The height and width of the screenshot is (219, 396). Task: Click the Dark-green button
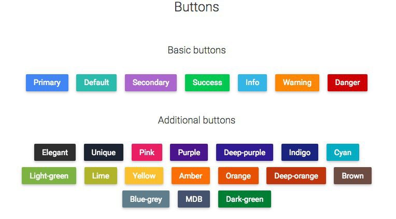[x=244, y=199]
